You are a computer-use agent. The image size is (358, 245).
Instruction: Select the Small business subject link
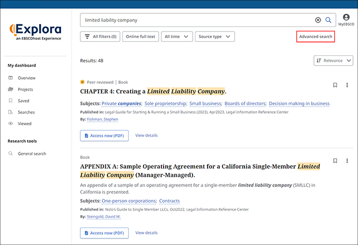(205, 104)
